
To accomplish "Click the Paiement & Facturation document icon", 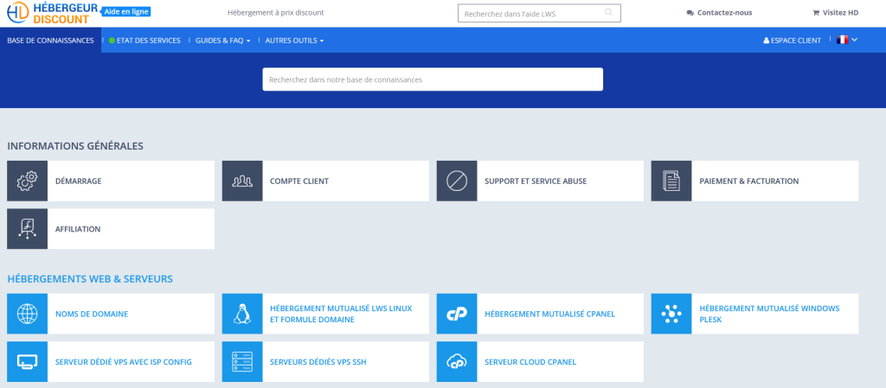I will point(671,181).
